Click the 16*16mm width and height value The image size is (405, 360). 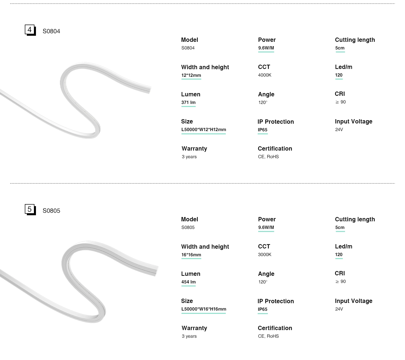(191, 255)
